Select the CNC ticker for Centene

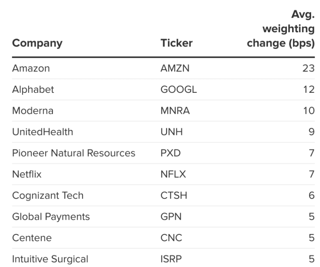[x=171, y=238]
